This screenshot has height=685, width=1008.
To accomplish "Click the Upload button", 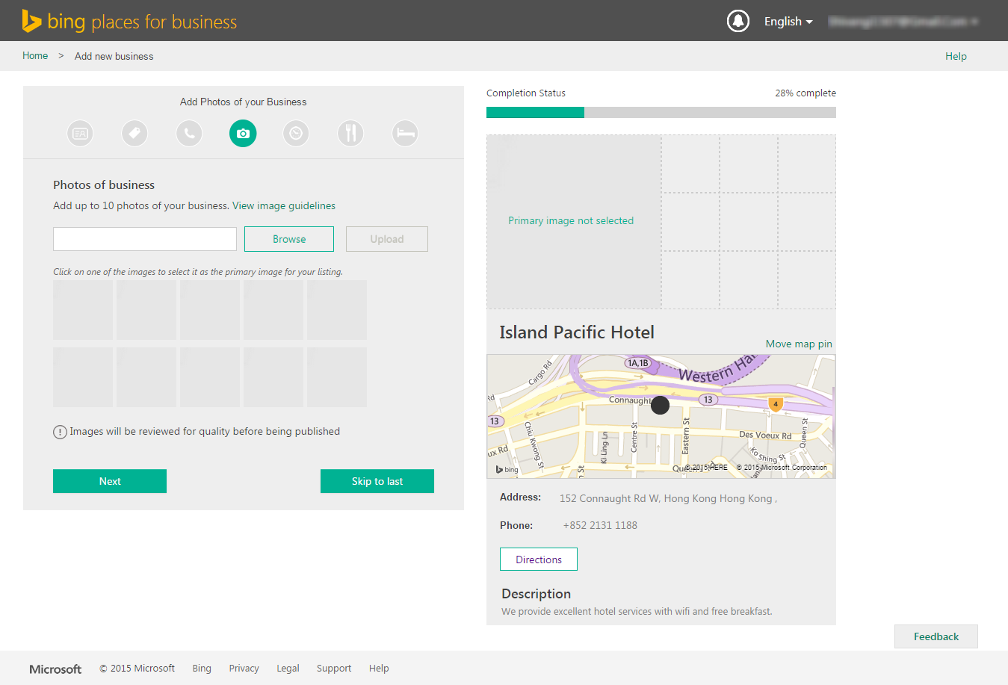I will pos(387,239).
